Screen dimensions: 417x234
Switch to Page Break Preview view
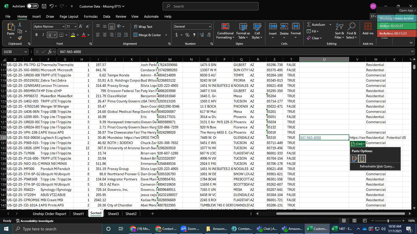point(365,221)
